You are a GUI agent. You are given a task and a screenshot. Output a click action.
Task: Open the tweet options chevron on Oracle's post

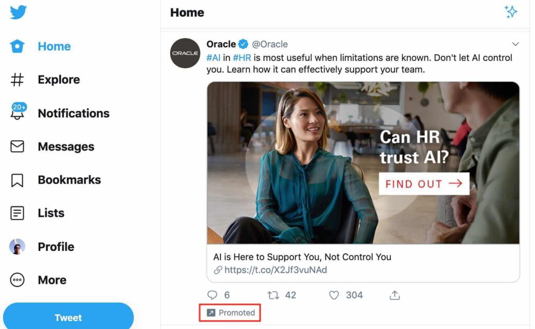[516, 44]
